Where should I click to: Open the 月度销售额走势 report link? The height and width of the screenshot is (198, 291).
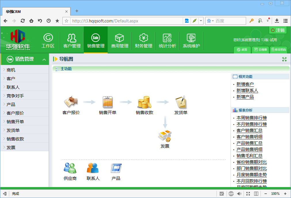point(252,175)
